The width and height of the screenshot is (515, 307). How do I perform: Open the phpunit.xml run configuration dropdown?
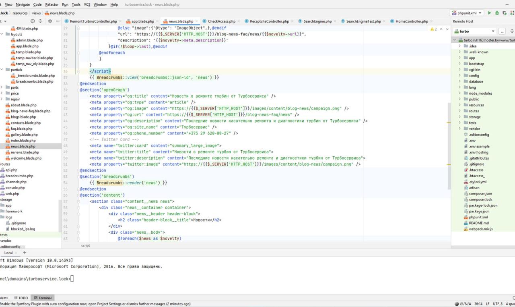(467, 13)
